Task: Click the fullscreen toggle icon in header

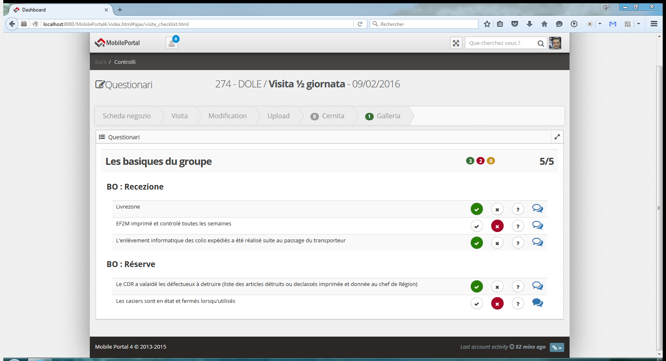Action: (456, 43)
